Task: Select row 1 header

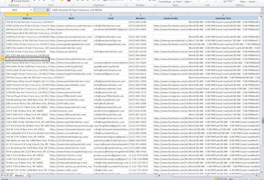Action: (x=3, y=18)
